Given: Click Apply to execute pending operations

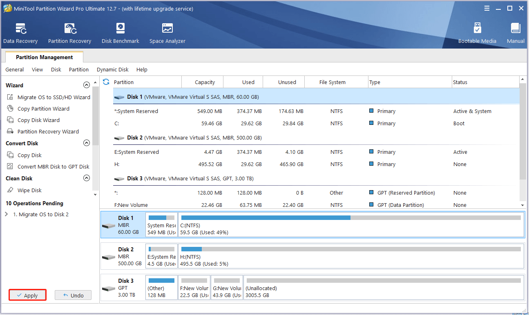Looking at the screenshot, I should [x=27, y=295].
